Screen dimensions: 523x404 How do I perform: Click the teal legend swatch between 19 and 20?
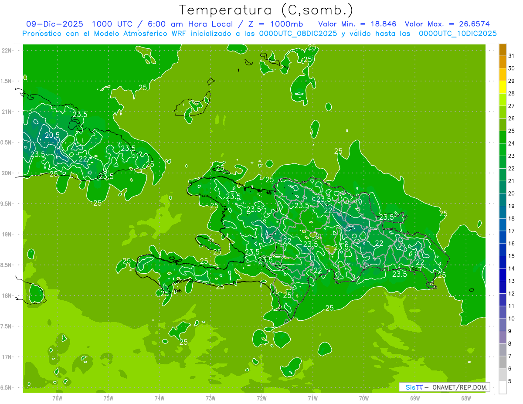tap(503, 200)
